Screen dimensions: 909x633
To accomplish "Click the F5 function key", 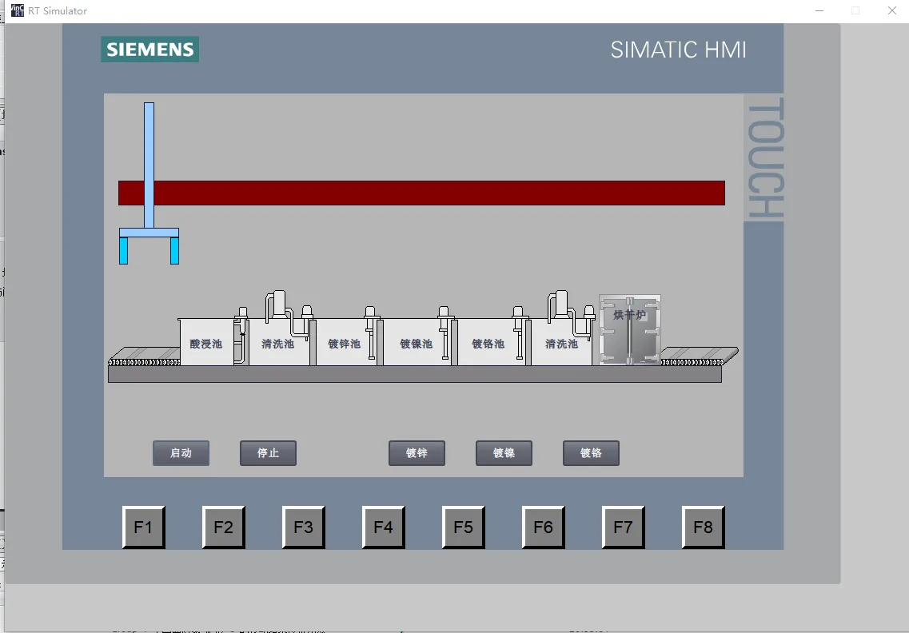I will [x=463, y=527].
